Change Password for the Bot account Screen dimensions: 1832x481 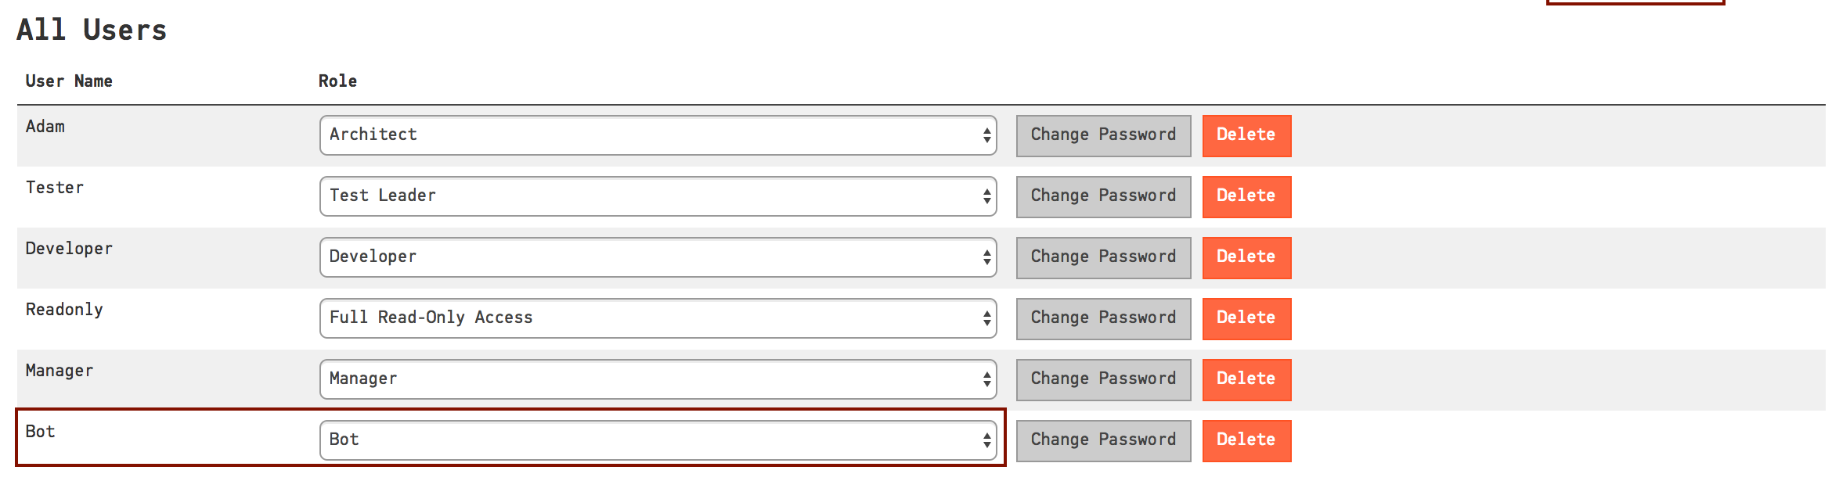point(1103,440)
